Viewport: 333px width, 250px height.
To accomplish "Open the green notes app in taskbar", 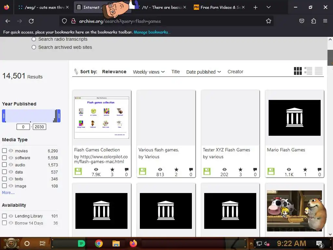I will [82, 243].
